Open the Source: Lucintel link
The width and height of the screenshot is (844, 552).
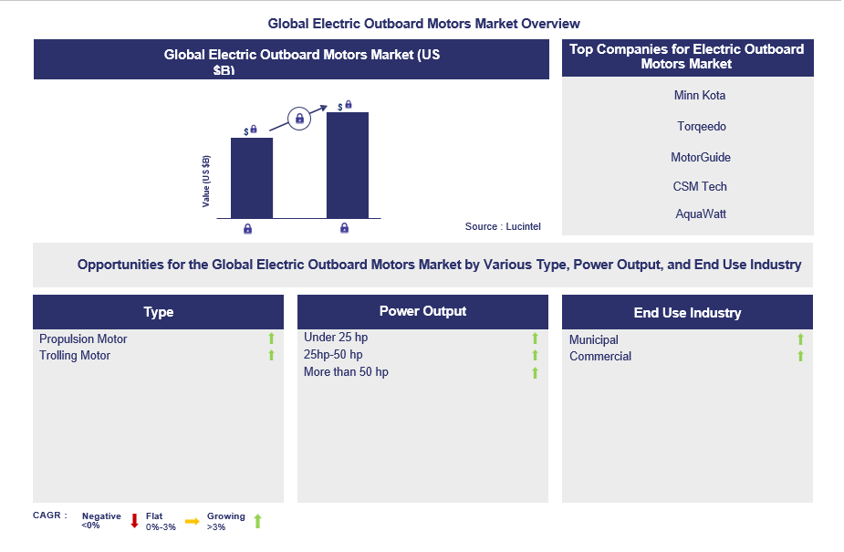[x=503, y=226]
